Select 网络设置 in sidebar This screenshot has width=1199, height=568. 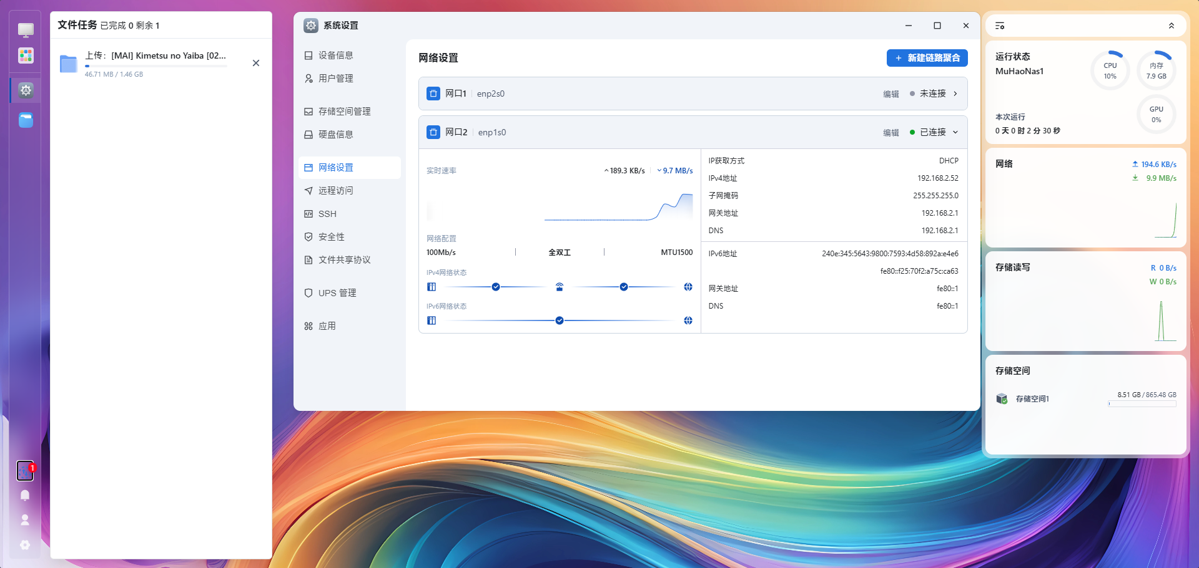pos(350,168)
